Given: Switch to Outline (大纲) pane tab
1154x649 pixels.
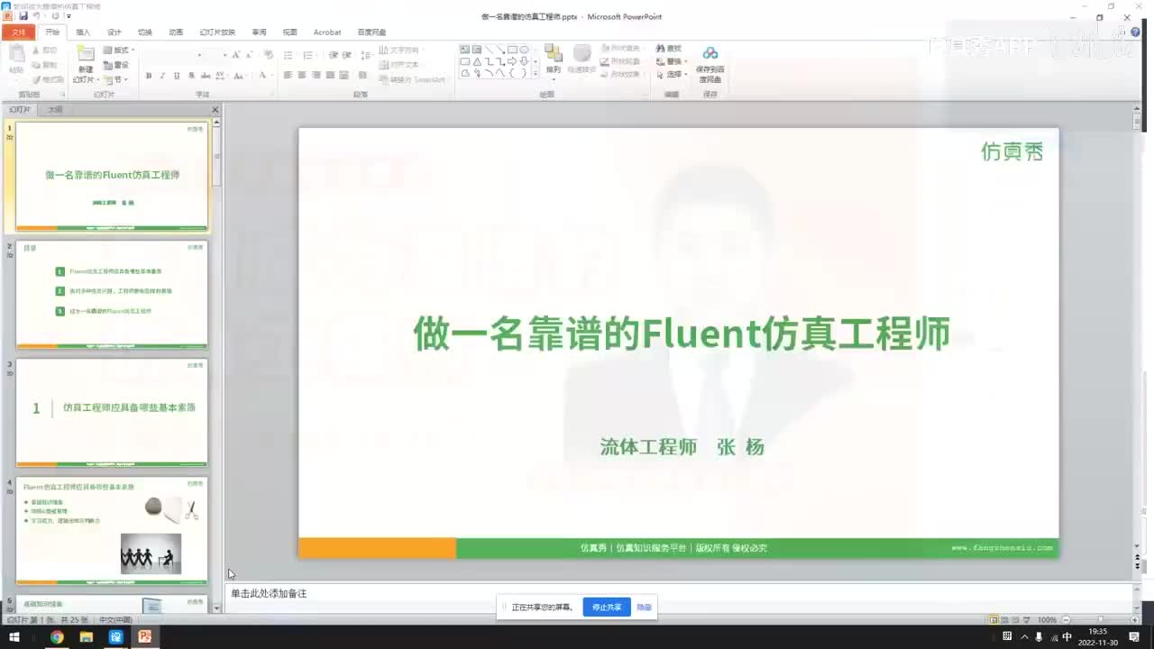Looking at the screenshot, I should (x=55, y=109).
